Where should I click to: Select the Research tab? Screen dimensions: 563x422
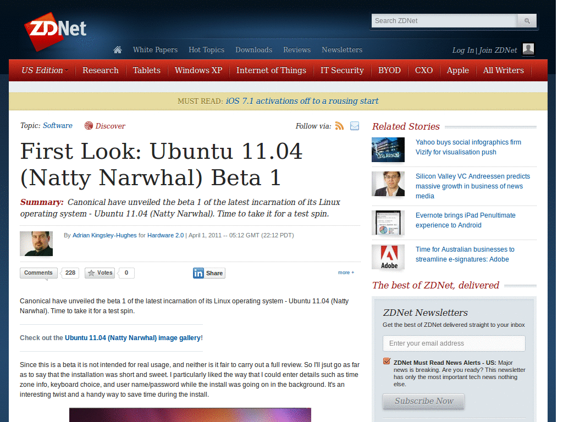click(x=101, y=70)
